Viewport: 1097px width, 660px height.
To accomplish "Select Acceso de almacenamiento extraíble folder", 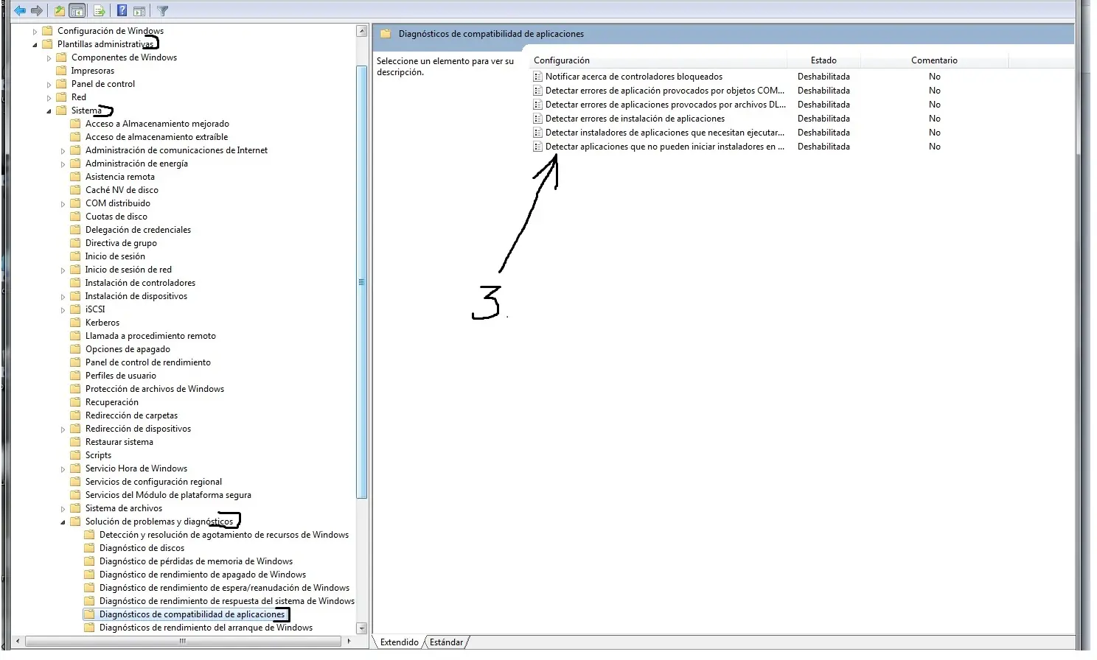I will (156, 137).
